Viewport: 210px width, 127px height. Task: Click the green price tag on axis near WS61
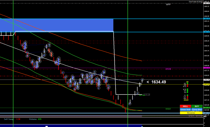[206, 108]
